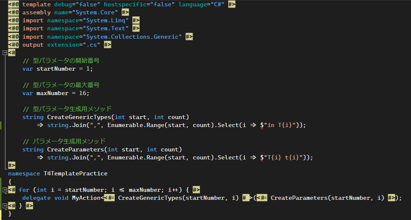Click the CreateParameters(startNumber, i) call
Image resolution: width=411 pixels, height=220 pixels.
tap(328, 198)
